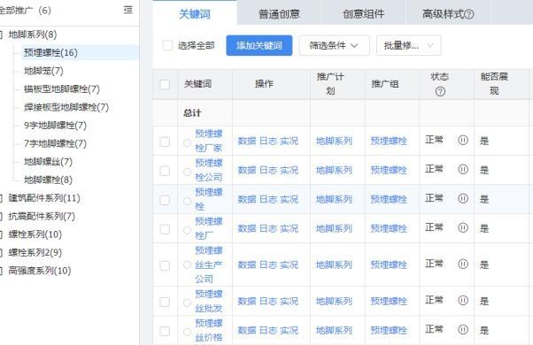Switch to the 关键词 tab
The width and height of the screenshot is (533, 345).
pos(195,14)
